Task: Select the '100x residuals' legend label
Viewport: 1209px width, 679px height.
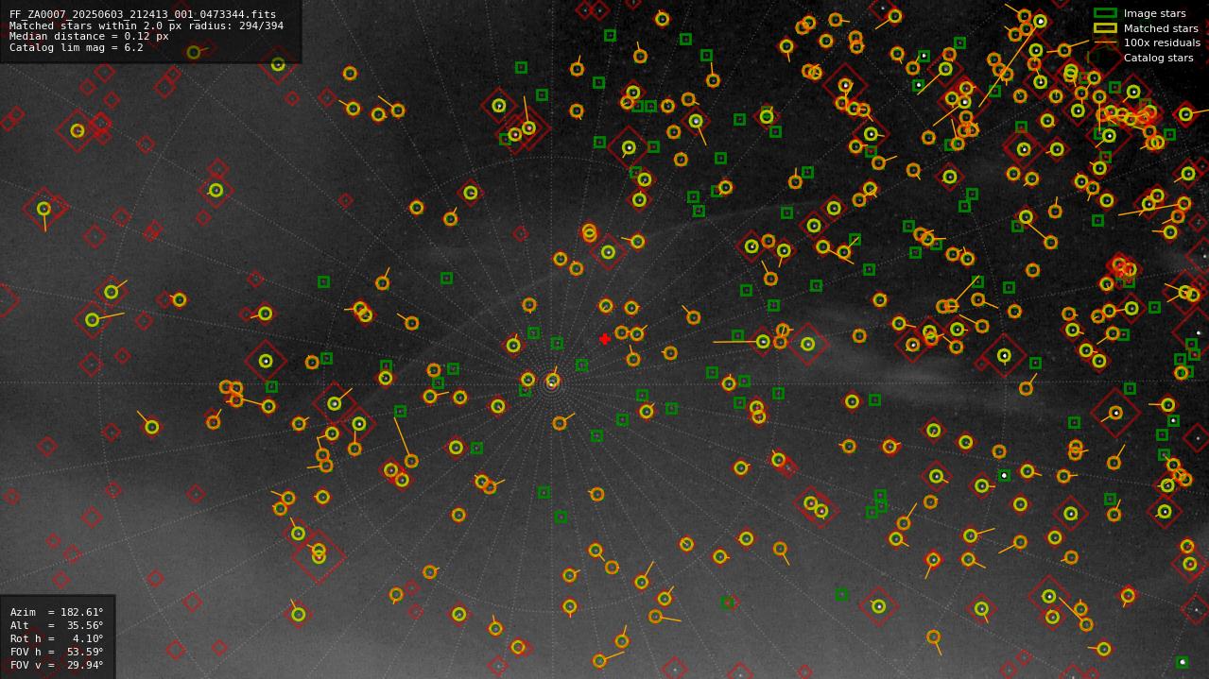Action: tap(1162, 42)
